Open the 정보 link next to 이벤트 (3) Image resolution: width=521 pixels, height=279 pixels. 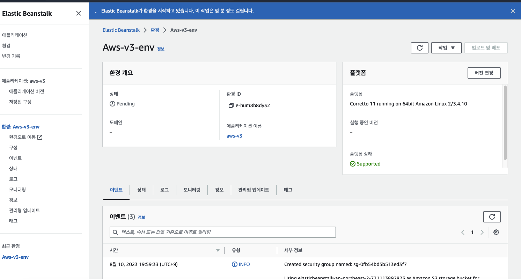coord(141,217)
